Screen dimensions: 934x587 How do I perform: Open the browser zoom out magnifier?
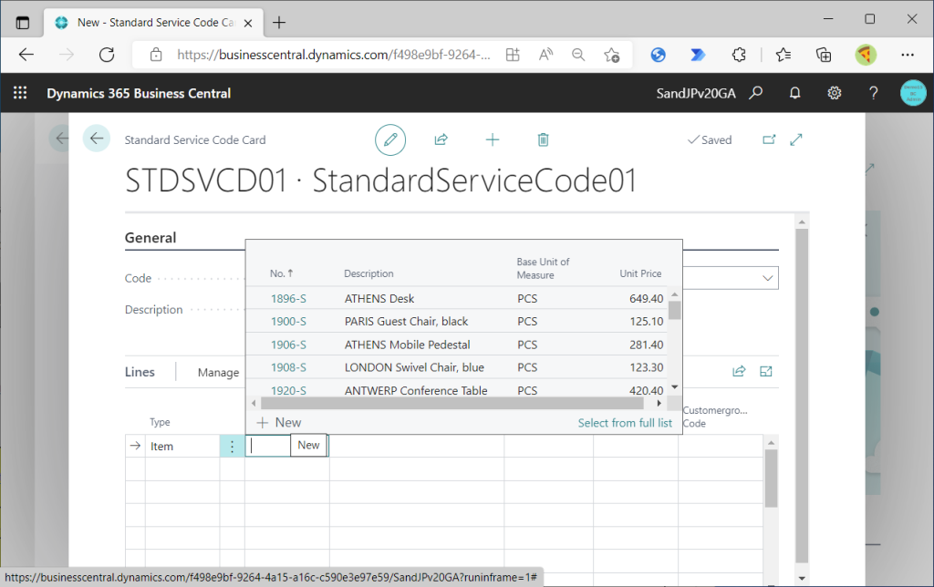(x=578, y=55)
